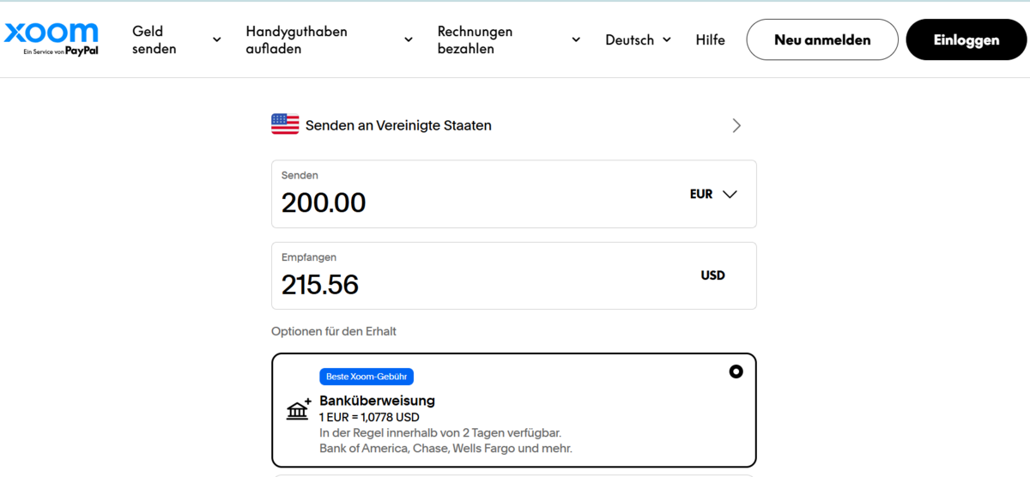Click the Banküberweisung option title
This screenshot has width=1030, height=477.
pos(377,401)
